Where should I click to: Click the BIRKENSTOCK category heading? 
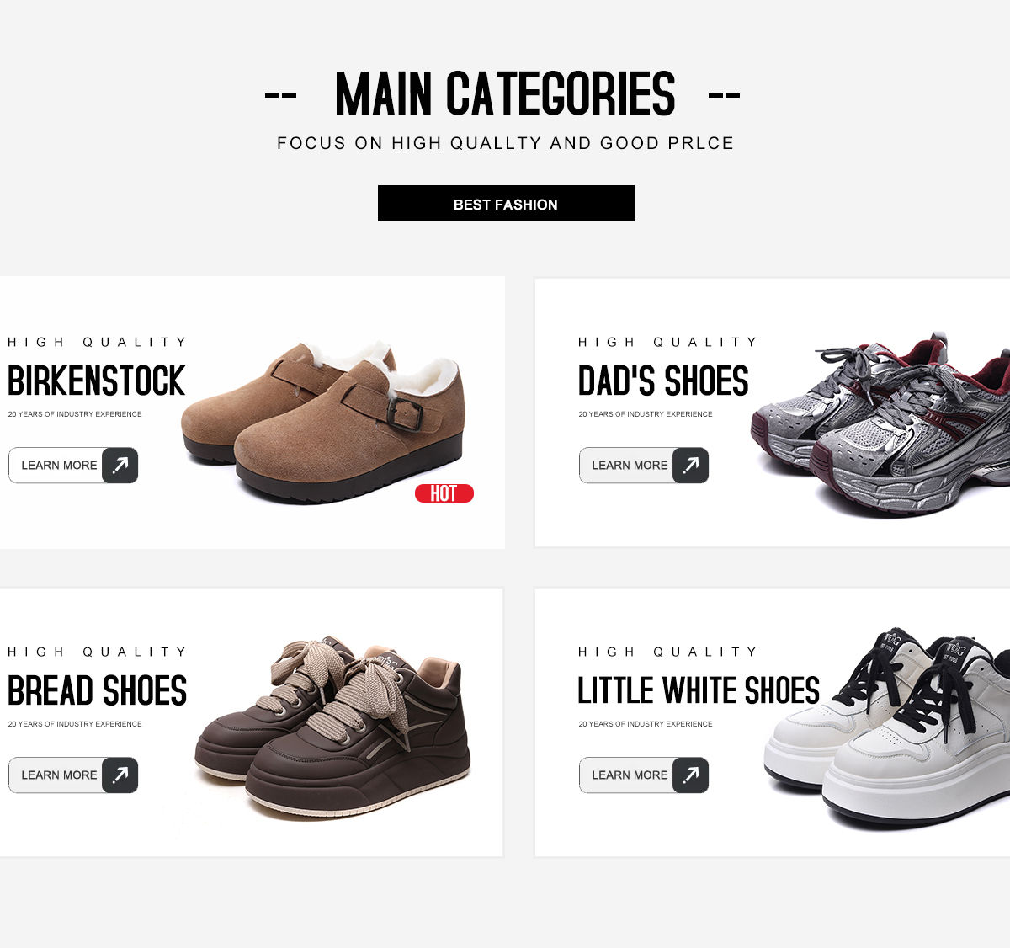click(x=96, y=381)
